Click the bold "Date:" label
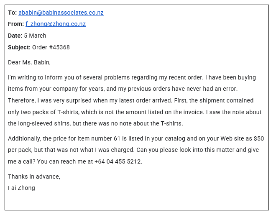 point(15,36)
